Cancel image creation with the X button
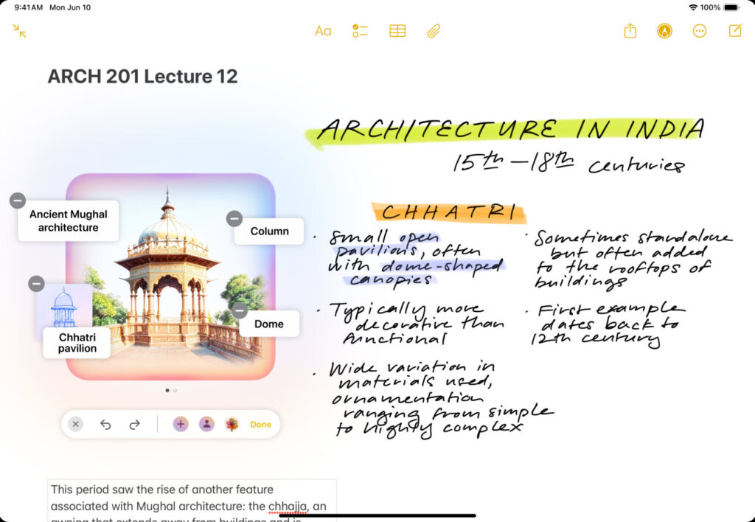 [76, 424]
